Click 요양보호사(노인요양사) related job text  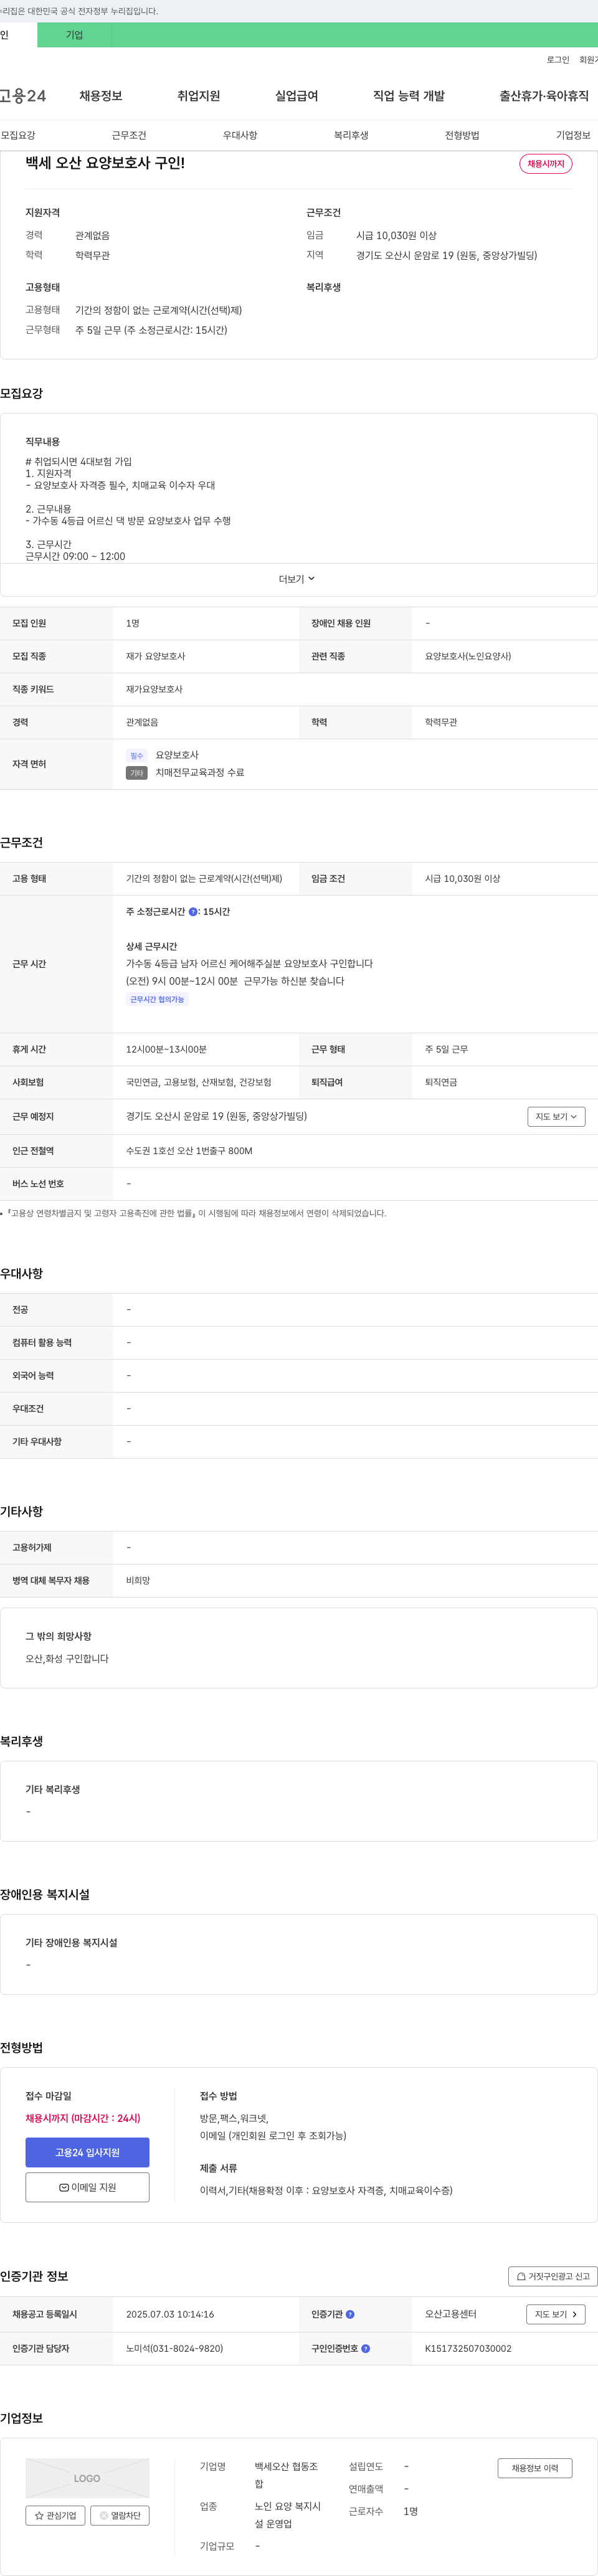[x=468, y=656]
